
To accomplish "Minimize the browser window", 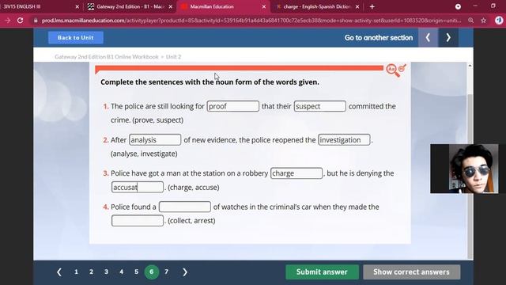I will click(475, 6).
